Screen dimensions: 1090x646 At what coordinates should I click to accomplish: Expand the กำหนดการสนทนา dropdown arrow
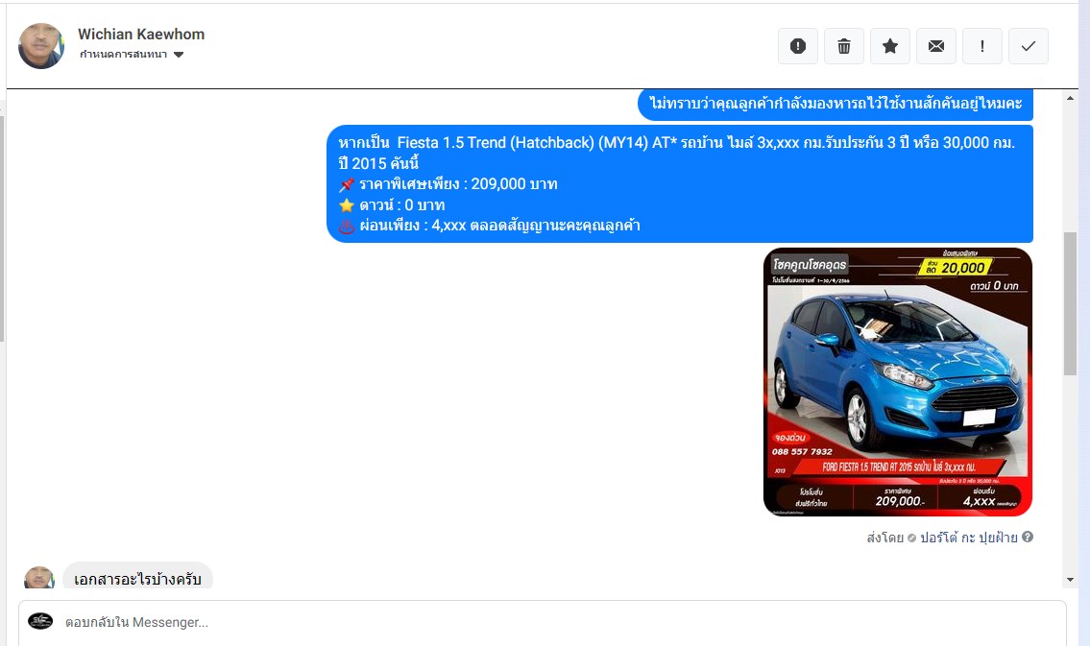point(179,54)
